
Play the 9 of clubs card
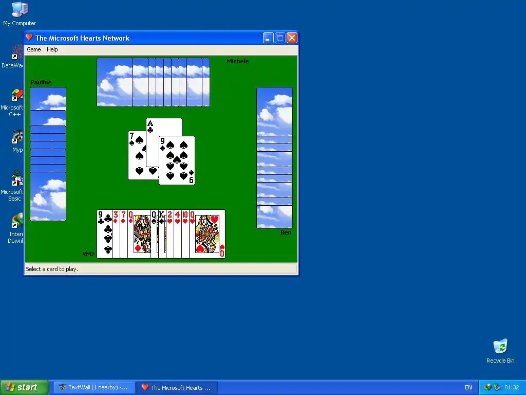point(104,234)
